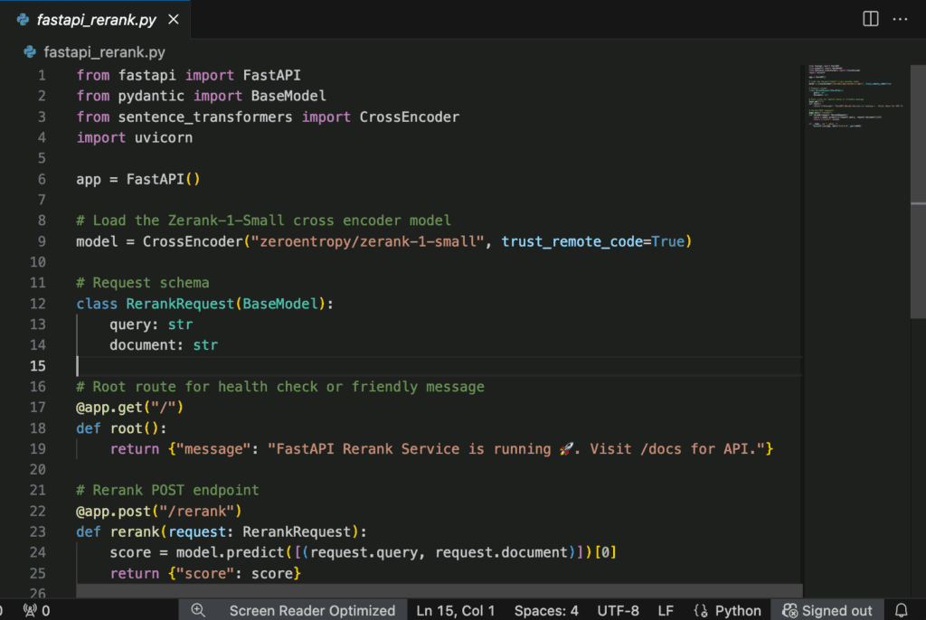Click the "zeroentropy/zerank-1-small" string
The height and width of the screenshot is (620, 926).
368,241
